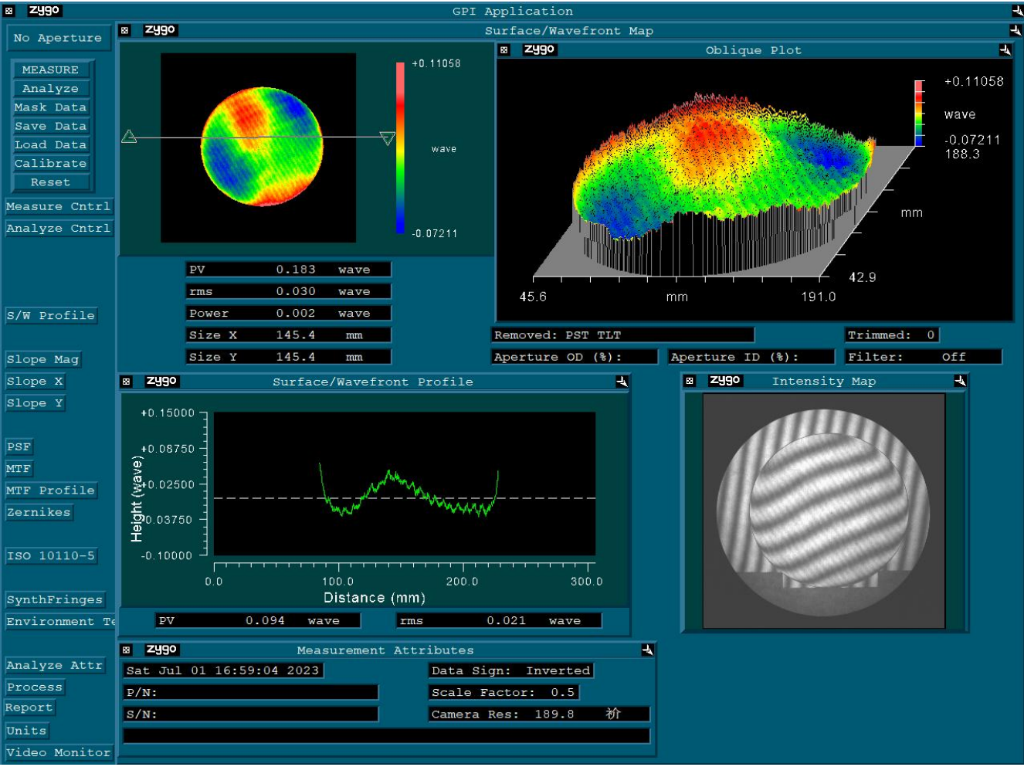Click Surface/Wavefront Map window menu icon
Viewport: 1024px width, 767px height.
coord(124,30)
